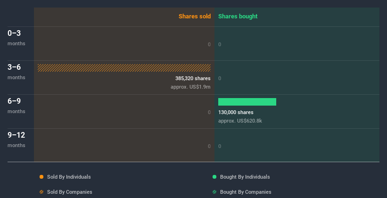Click the orange Sold By Individuals legend dot
The height and width of the screenshot is (198, 387).
[41, 177]
